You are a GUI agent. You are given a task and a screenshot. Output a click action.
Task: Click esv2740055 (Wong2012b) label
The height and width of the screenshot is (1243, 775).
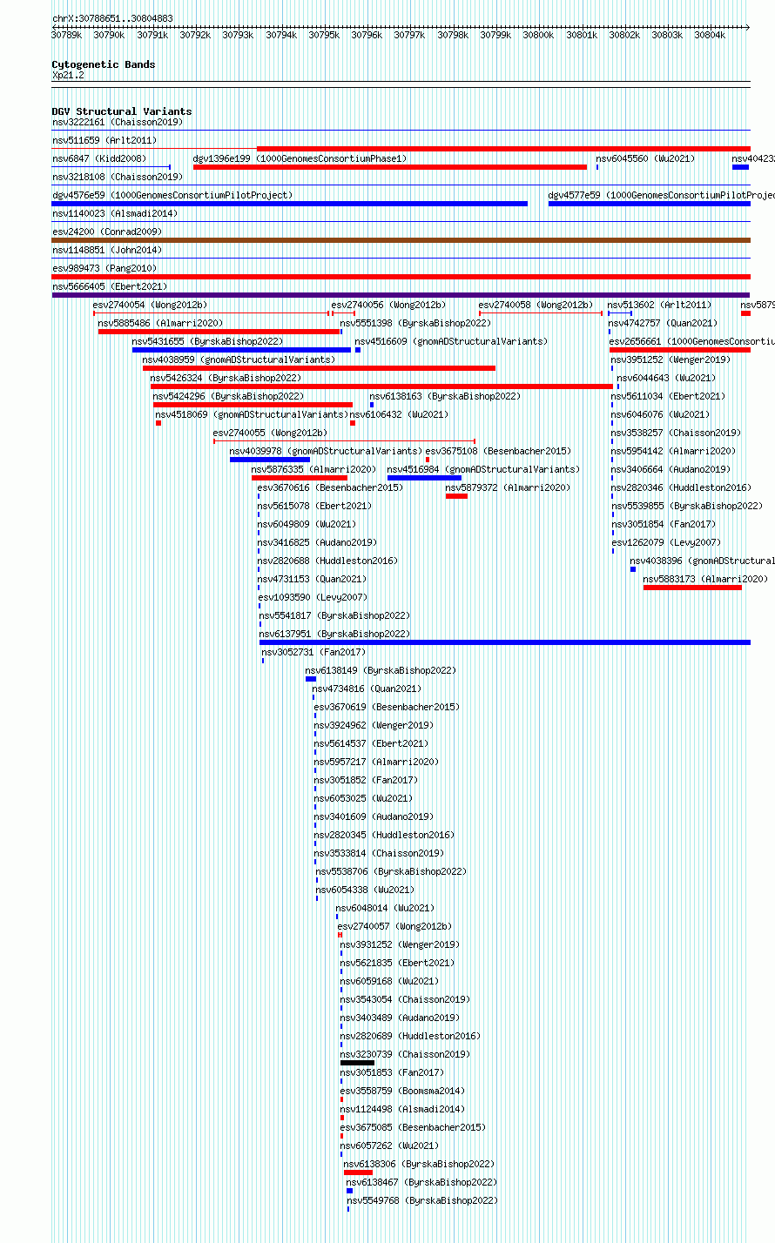tap(270, 433)
